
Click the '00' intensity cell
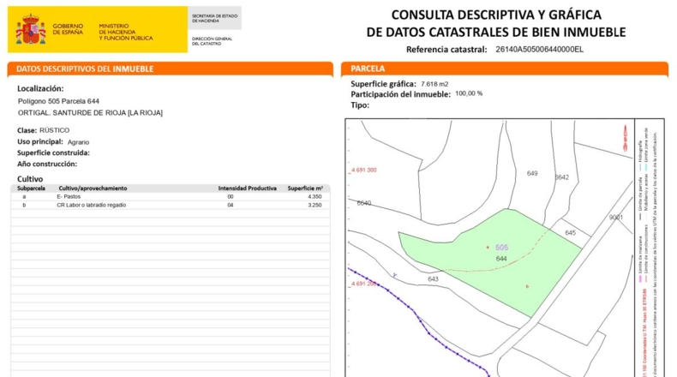231,196
